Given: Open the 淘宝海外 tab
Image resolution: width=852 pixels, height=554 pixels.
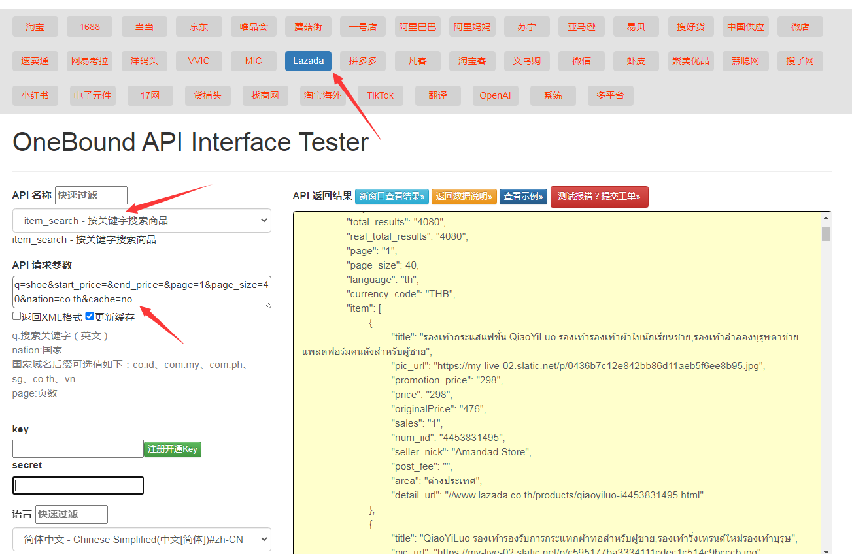Looking at the screenshot, I should tap(323, 95).
